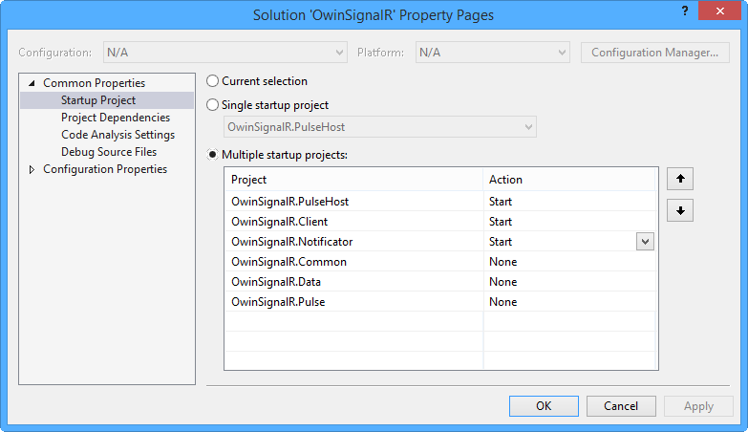
Task: Click the OK button
Action: (x=544, y=406)
